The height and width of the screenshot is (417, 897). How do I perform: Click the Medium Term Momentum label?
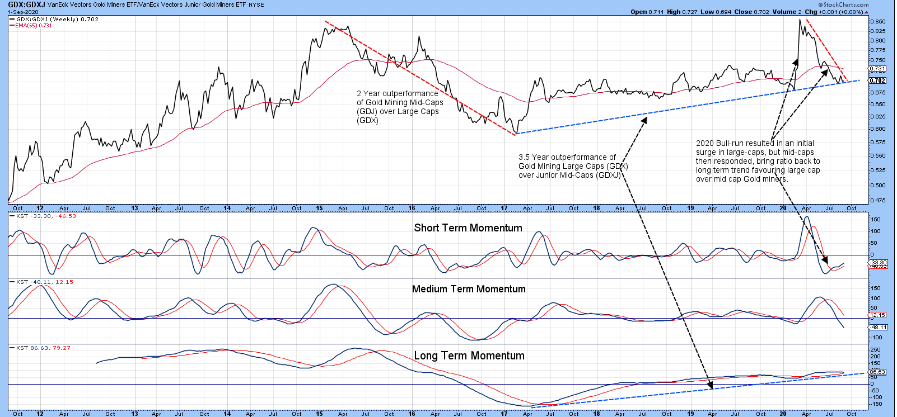click(x=469, y=289)
